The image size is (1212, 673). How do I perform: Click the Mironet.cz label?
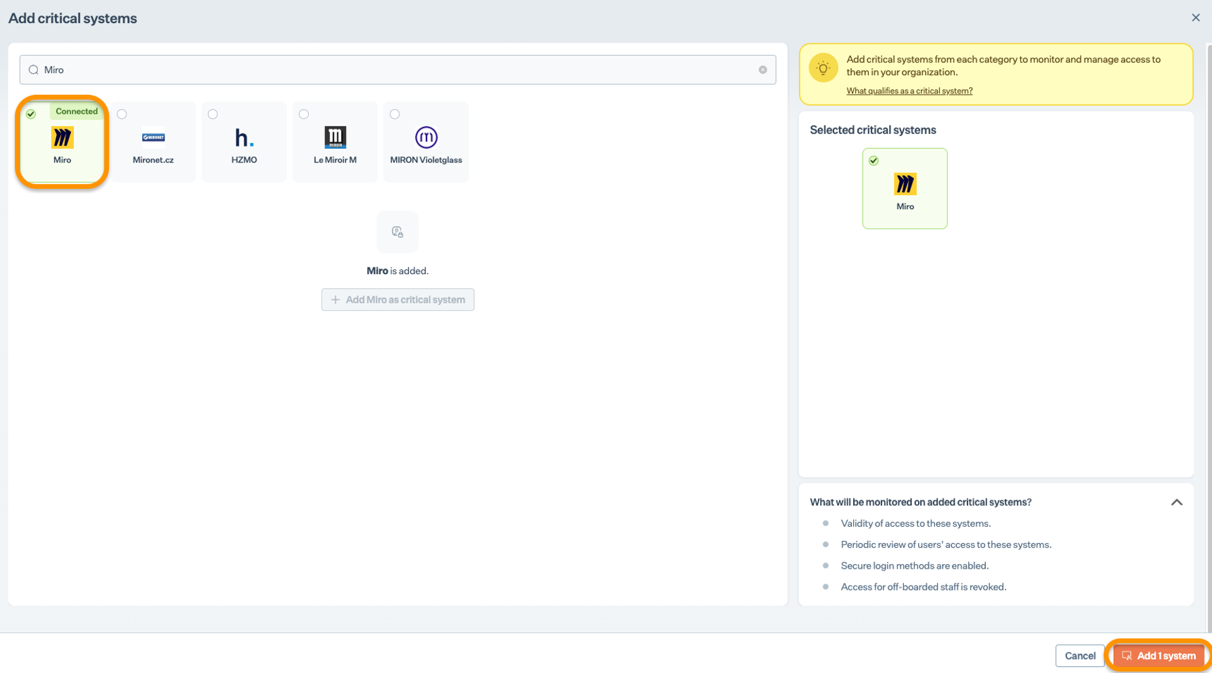153,160
